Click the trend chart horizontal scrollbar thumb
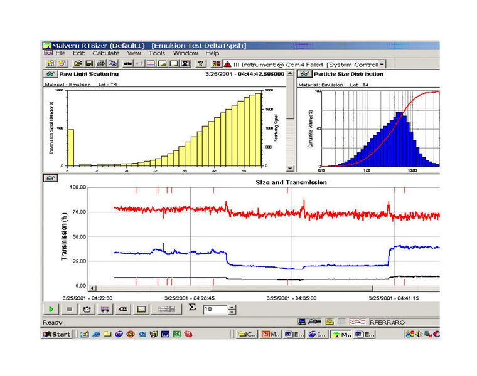Image resolution: width=477 pixels, height=376 pixels. click(x=292, y=288)
